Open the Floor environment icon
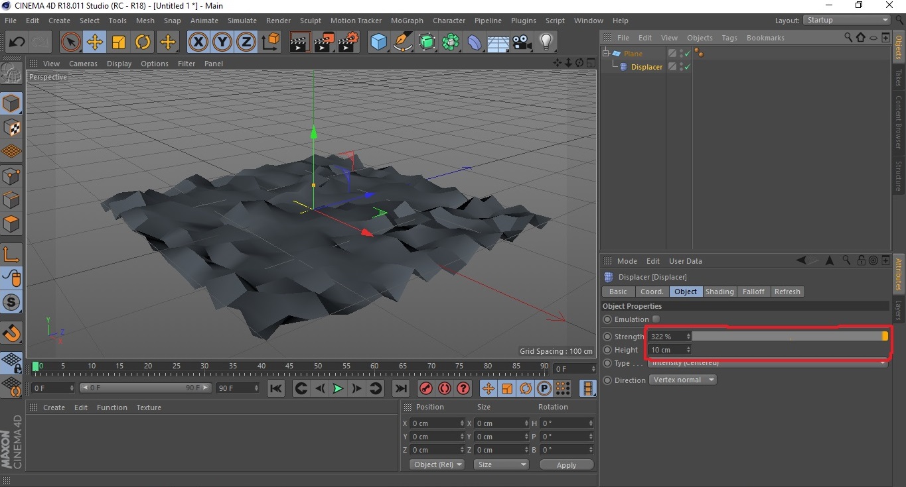This screenshot has width=906, height=487. point(498,42)
